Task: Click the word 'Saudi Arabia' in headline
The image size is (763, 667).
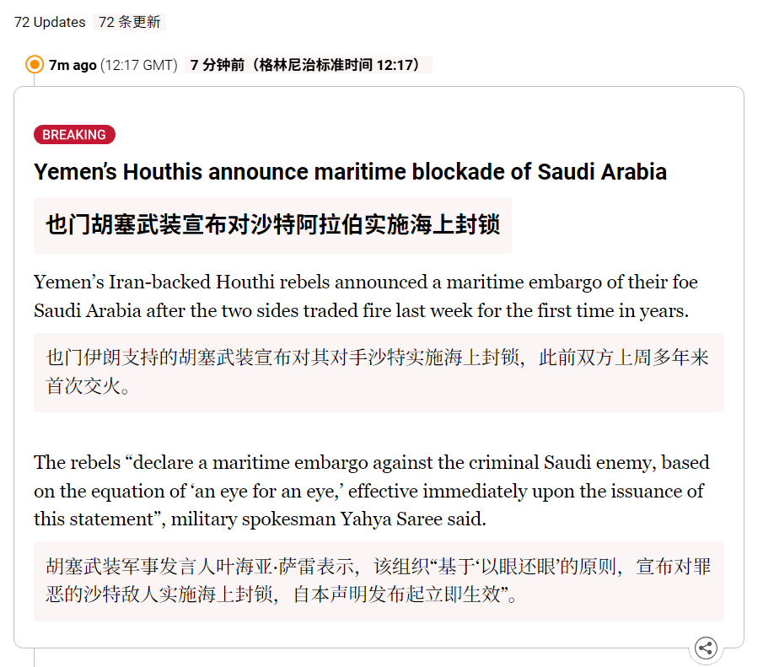Action: click(x=602, y=172)
